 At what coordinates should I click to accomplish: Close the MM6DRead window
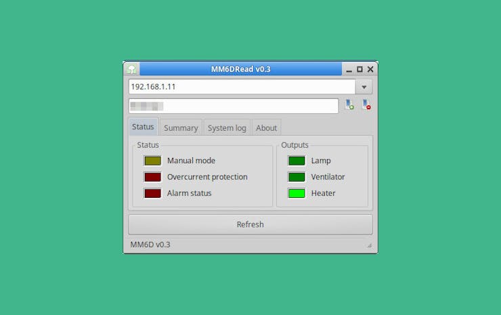tap(370, 69)
